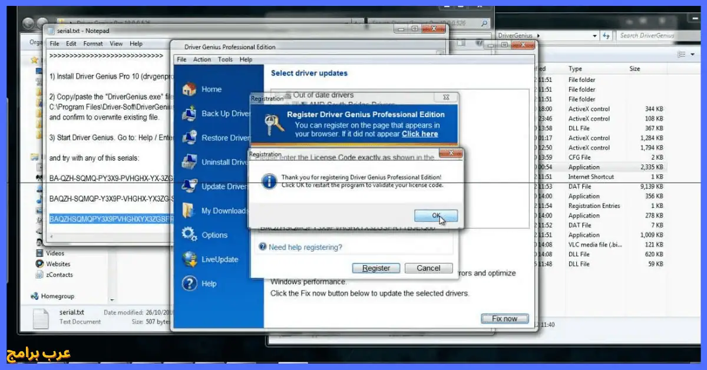Image resolution: width=707 pixels, height=370 pixels.
Task: Open the Need help registering link
Action: pyautogui.click(x=305, y=247)
